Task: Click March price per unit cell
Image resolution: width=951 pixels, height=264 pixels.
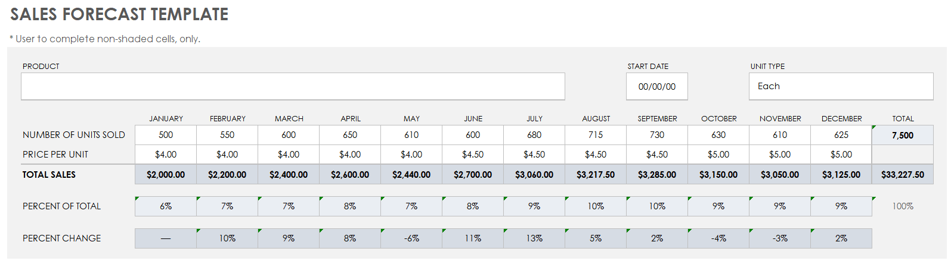Action: [289, 155]
